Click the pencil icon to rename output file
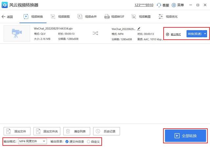The width and height of the screenshot is (210, 147). tap(139, 28)
